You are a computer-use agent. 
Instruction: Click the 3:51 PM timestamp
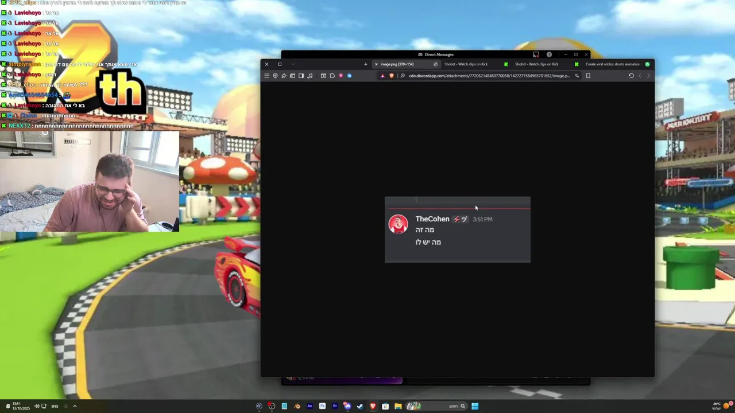click(482, 220)
